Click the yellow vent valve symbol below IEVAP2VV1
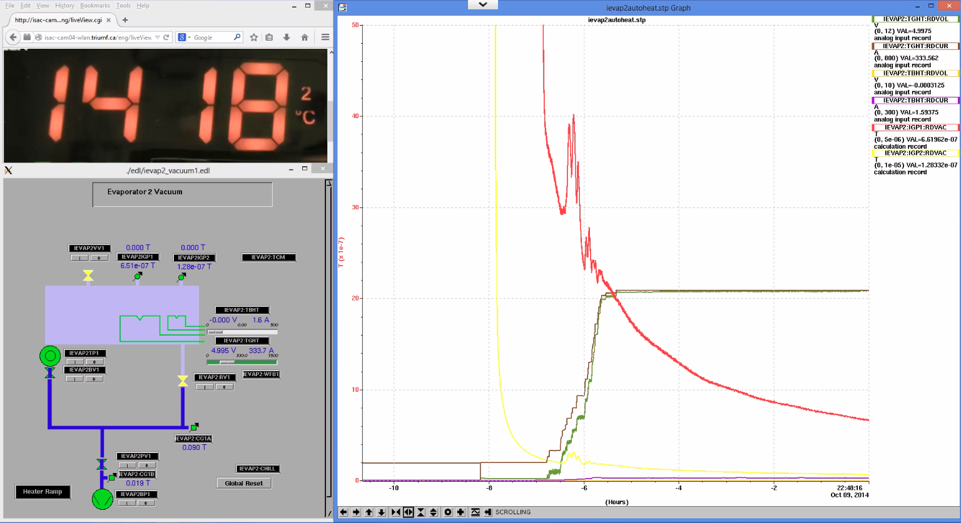Viewport: 961px width, 523px height. [x=88, y=276]
